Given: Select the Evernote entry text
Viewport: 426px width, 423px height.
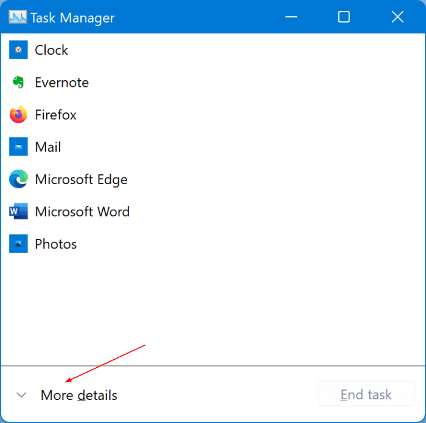Looking at the screenshot, I should coord(62,83).
